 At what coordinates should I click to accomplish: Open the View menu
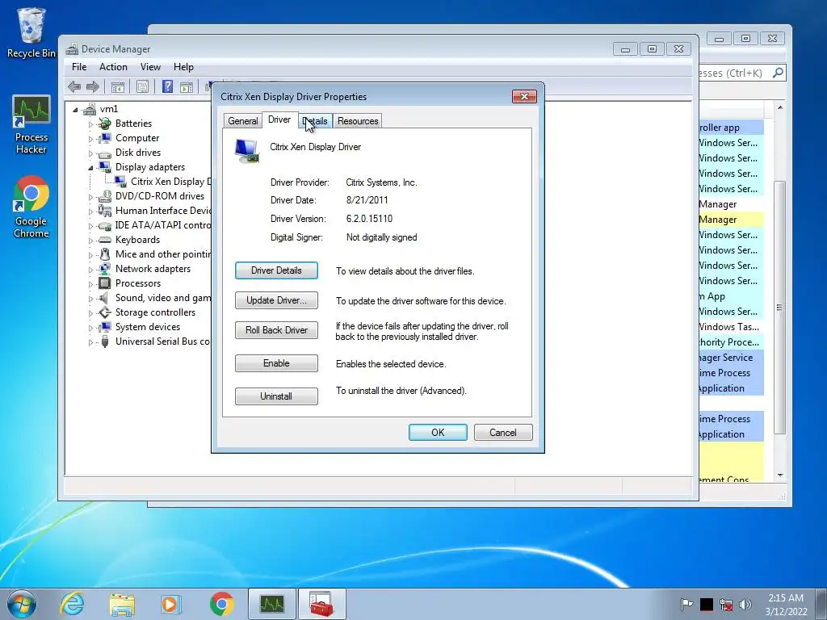[x=150, y=67]
